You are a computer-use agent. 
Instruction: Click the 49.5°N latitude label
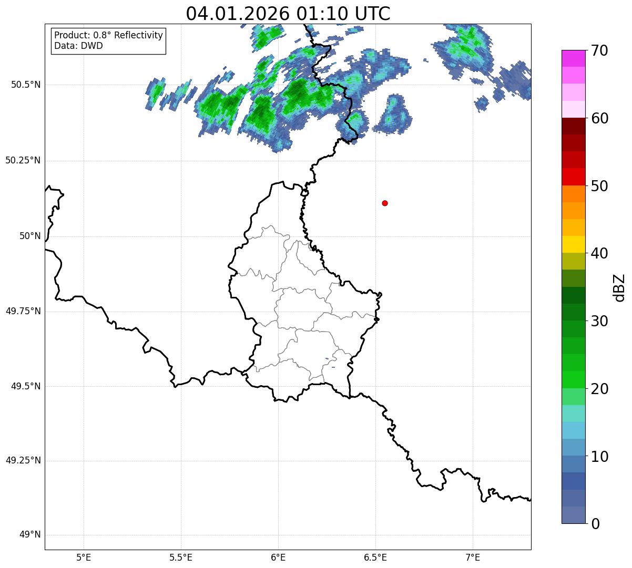(26, 386)
